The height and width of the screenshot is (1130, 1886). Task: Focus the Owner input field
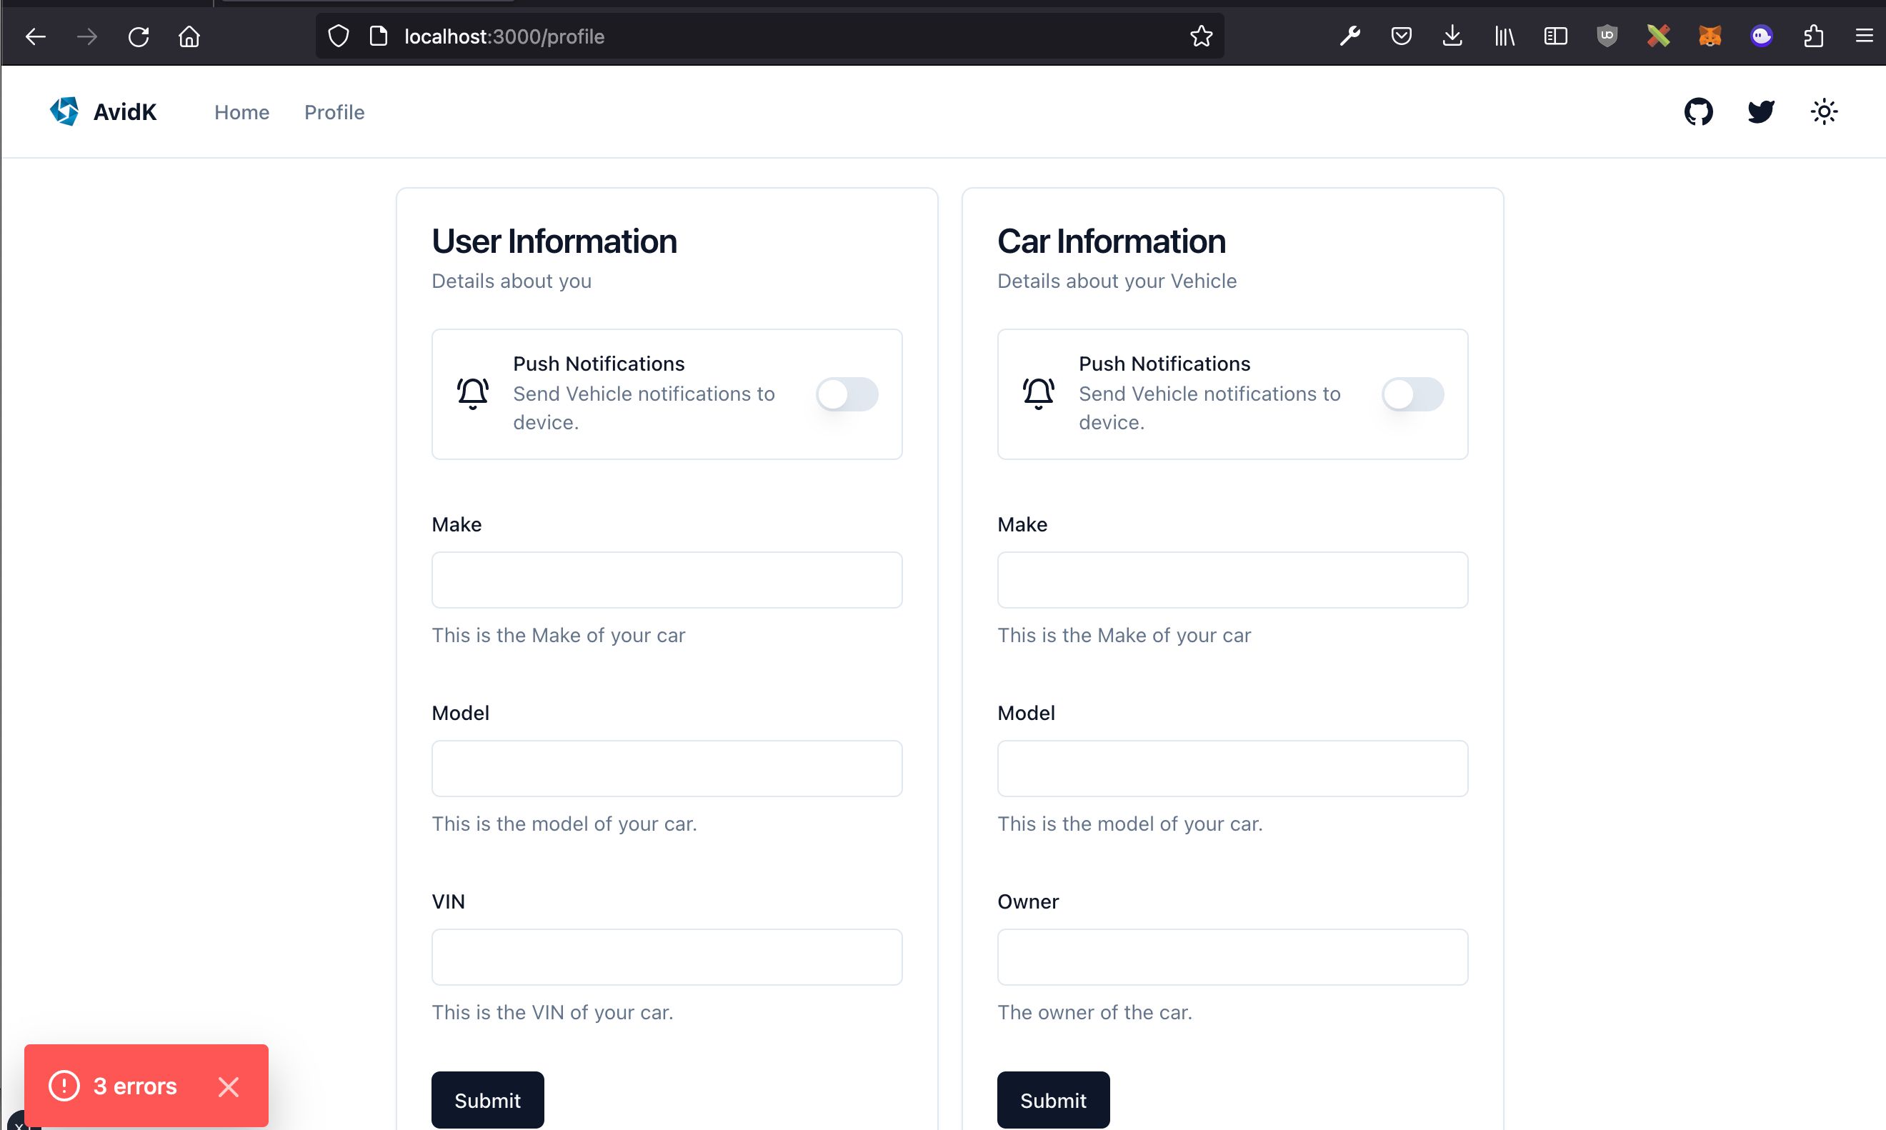pyautogui.click(x=1233, y=957)
